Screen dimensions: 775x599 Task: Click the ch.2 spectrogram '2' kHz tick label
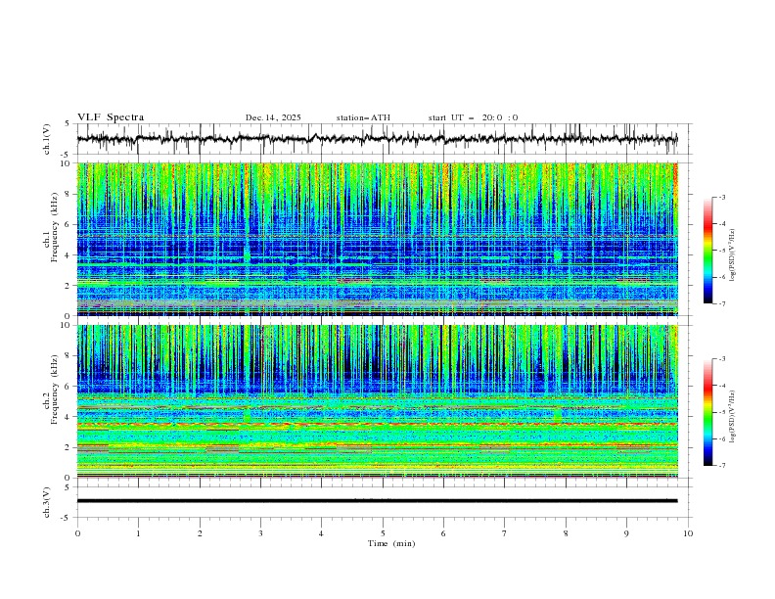click(x=68, y=447)
